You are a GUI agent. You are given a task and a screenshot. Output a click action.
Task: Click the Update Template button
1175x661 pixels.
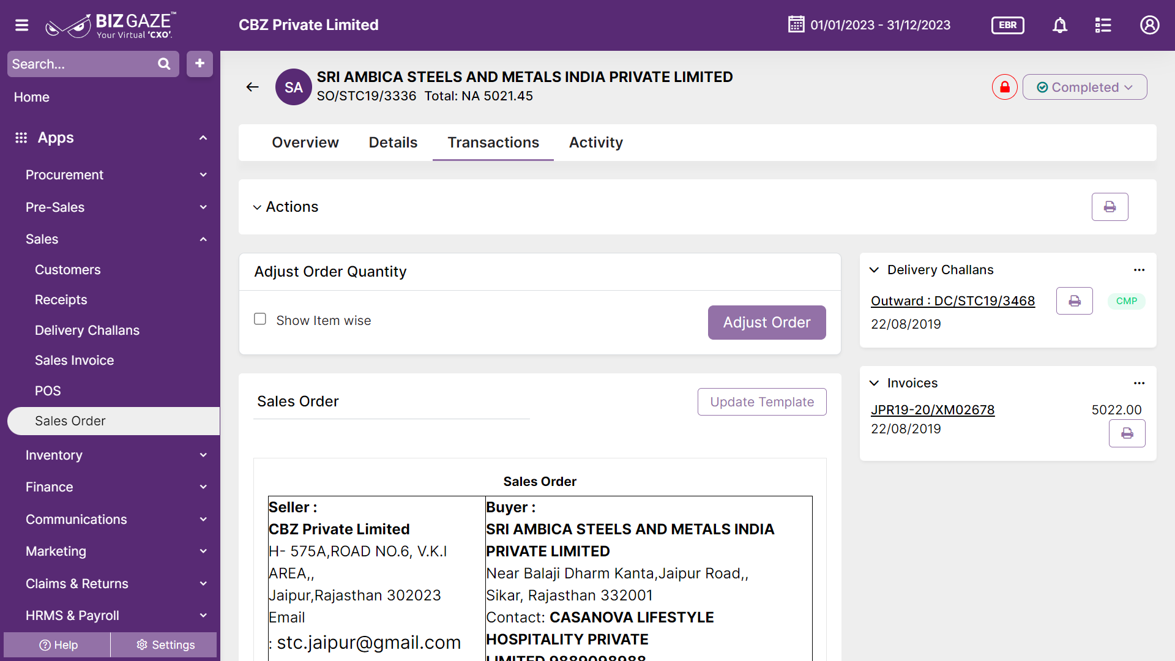click(762, 402)
